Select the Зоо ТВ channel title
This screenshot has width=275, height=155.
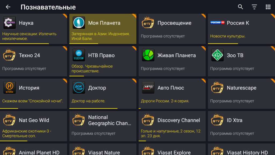[235, 55]
